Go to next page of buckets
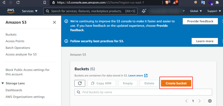 click(x=199, y=101)
